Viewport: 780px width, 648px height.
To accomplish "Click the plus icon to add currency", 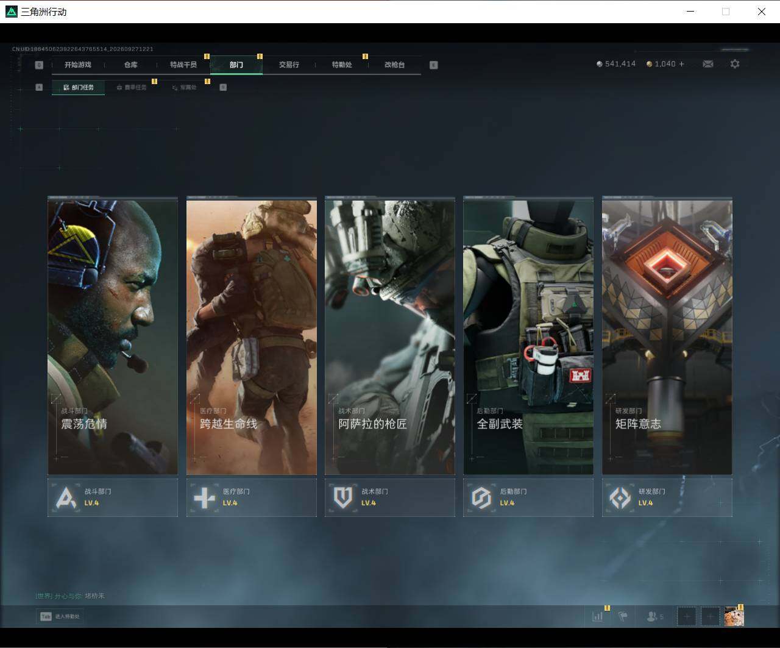I will click(x=681, y=64).
